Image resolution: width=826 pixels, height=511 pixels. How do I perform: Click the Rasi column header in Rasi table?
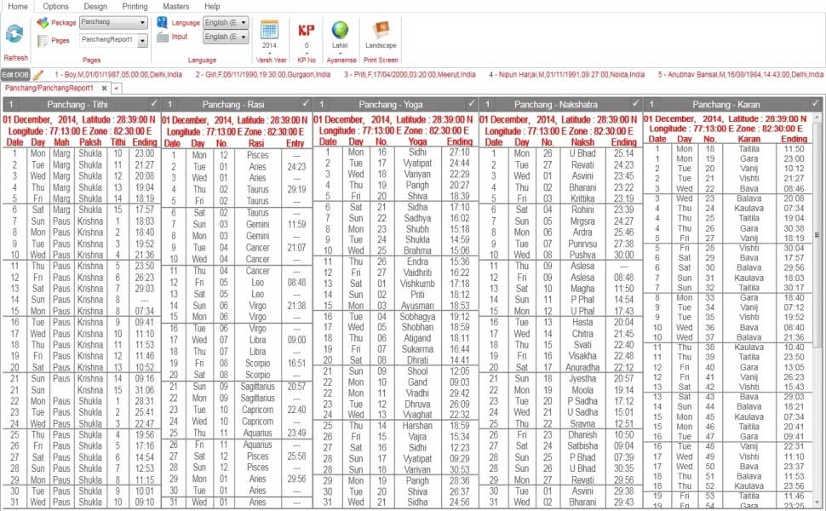pyautogui.click(x=256, y=143)
